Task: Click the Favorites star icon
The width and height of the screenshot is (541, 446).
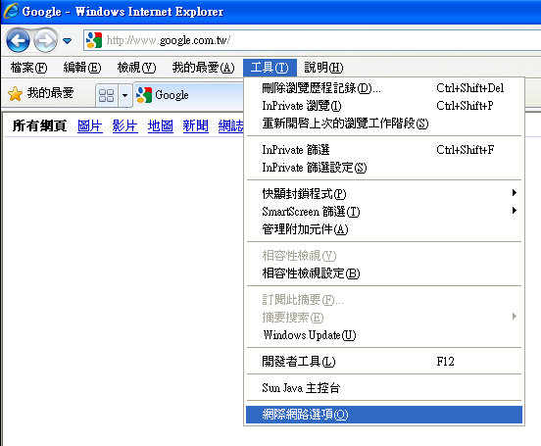Action: (15, 94)
